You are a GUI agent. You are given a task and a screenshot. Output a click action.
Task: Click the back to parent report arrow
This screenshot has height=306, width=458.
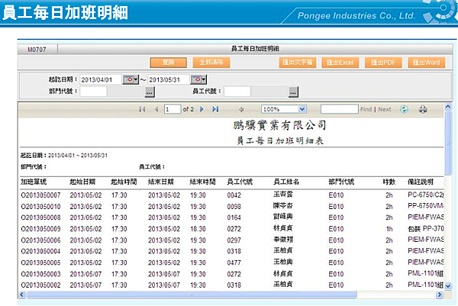241,109
